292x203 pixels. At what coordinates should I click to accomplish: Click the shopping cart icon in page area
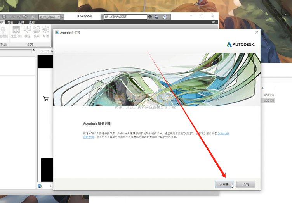[46, 99]
